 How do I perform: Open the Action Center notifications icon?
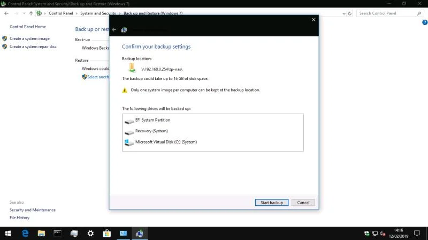click(417, 234)
